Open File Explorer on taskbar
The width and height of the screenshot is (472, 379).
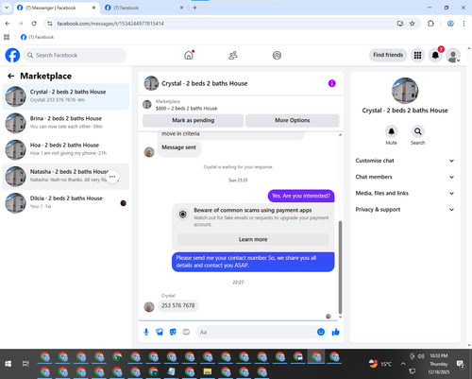[x=208, y=372]
